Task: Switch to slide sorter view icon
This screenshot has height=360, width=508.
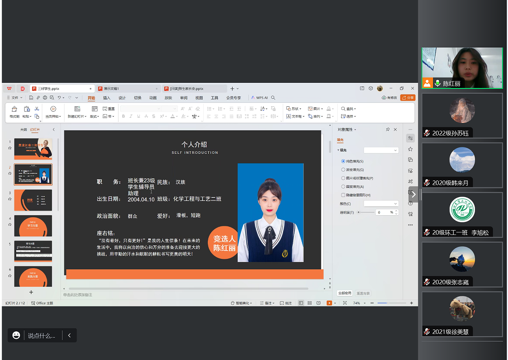Action: [309, 303]
